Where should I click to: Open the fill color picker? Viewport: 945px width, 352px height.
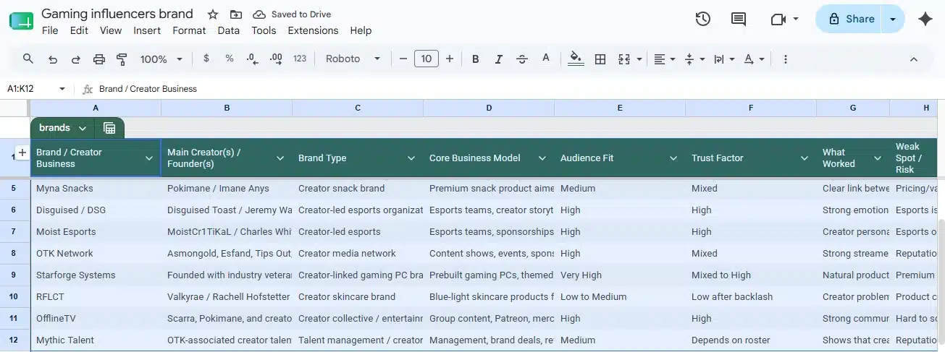(576, 59)
